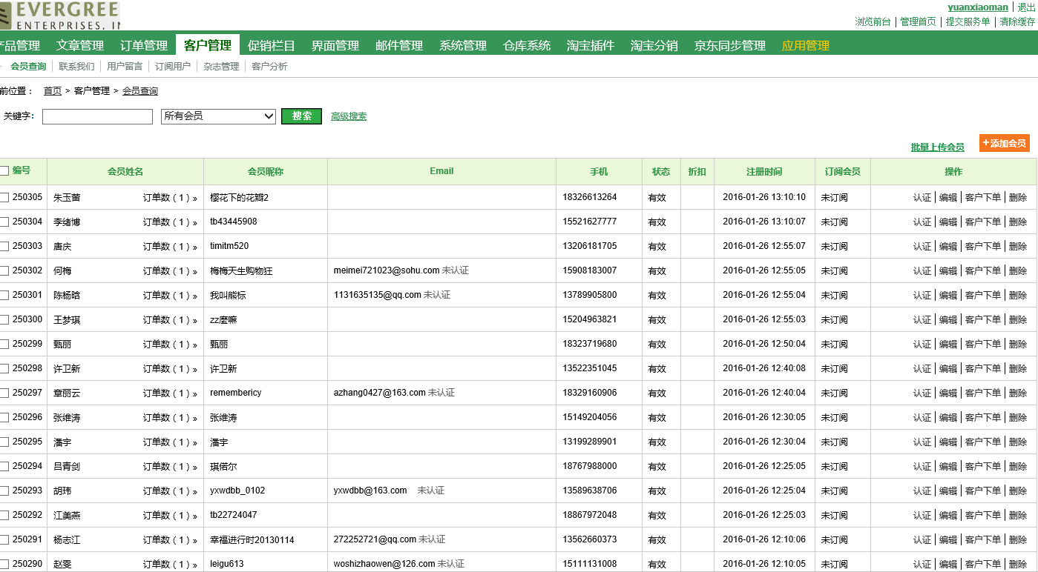This screenshot has height=572, width=1038.
Task: Click the 编号 column header
Action: [22, 170]
